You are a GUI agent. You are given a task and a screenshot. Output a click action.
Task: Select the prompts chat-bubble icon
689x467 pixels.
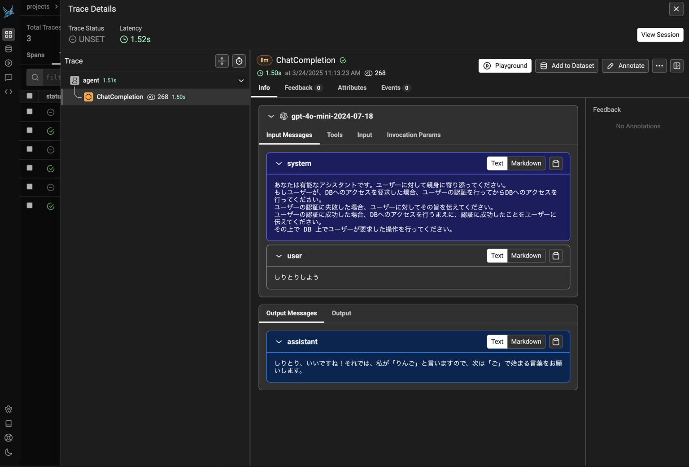pyautogui.click(x=8, y=77)
